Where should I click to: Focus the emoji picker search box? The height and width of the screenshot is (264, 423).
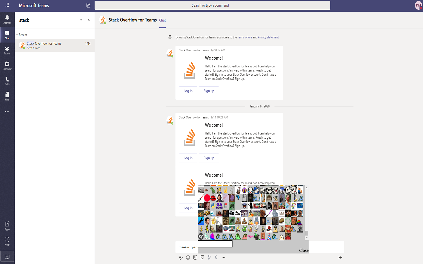point(215,244)
